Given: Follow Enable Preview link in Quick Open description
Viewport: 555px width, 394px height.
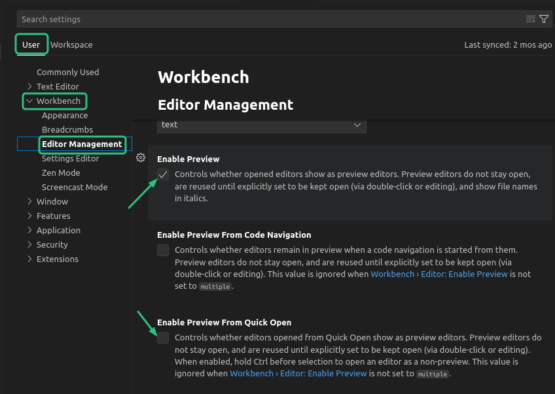Looking at the screenshot, I should point(298,374).
